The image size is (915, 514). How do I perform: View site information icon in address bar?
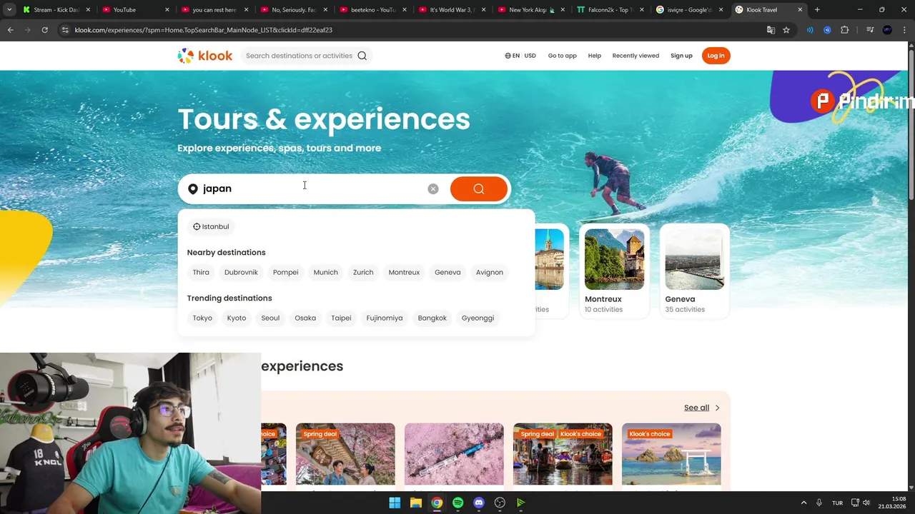(65, 30)
